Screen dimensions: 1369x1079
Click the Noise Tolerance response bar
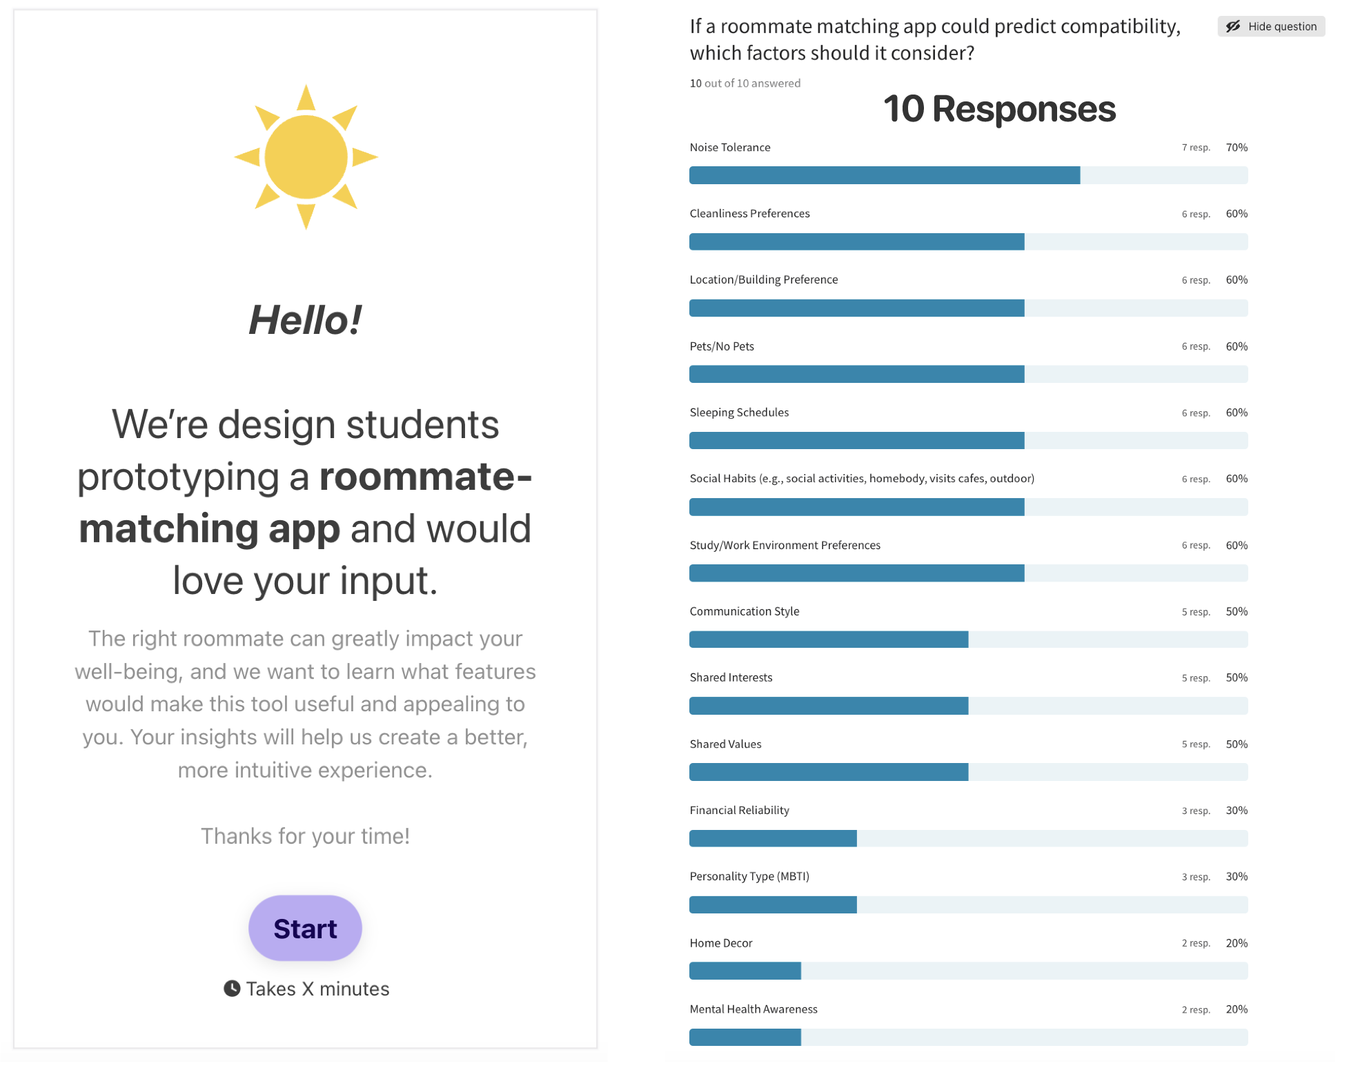968,175
